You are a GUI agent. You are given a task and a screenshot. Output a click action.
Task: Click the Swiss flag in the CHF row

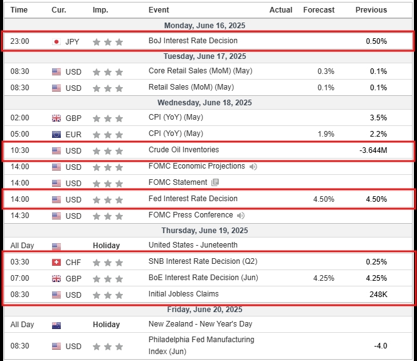(x=56, y=263)
